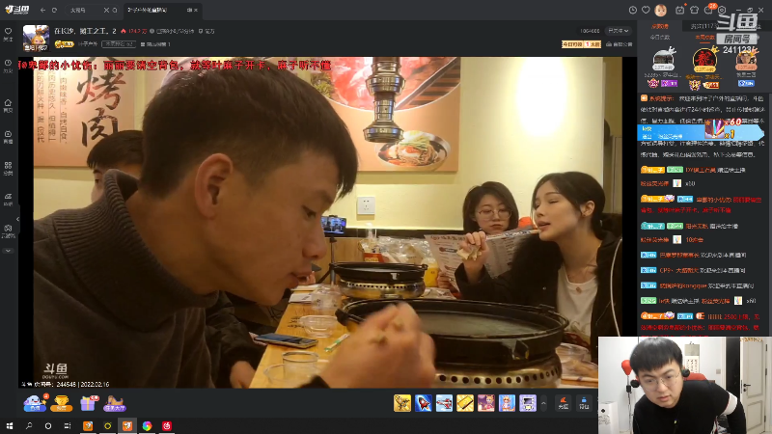Click the streamer avatar thumbnail

click(36, 38)
